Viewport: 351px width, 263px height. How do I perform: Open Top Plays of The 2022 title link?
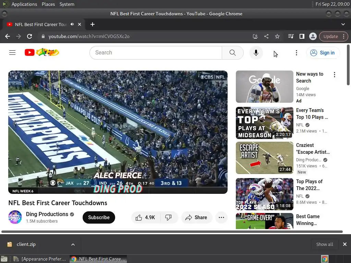click(309, 185)
